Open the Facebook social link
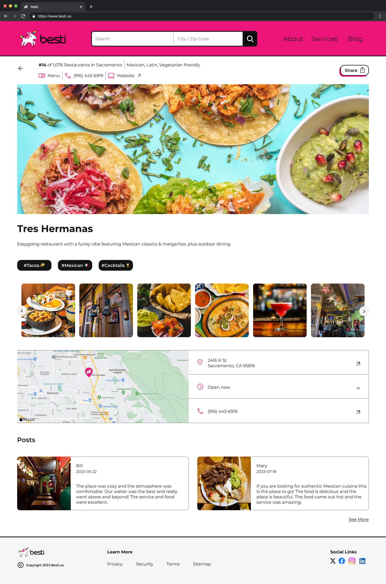Image resolution: width=386 pixels, height=584 pixels. pyautogui.click(x=342, y=561)
